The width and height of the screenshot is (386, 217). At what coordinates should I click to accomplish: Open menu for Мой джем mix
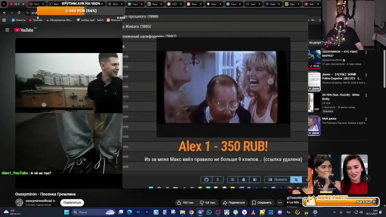pyautogui.click(x=366, y=119)
